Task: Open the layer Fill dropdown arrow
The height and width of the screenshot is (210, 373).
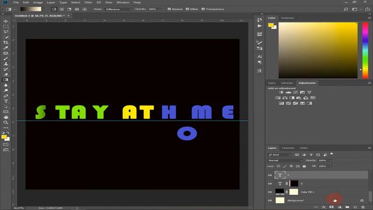Action: (x=330, y=166)
